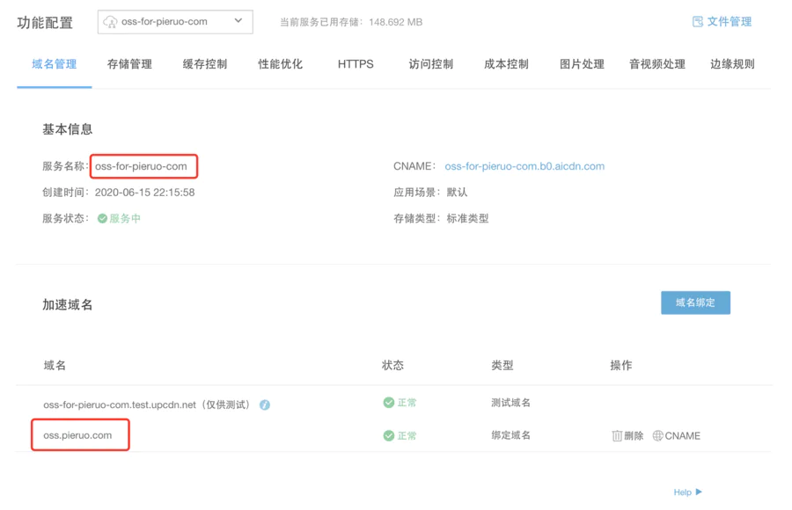
Task: Click domain oss.pieruo.com in the table
Action: (x=77, y=435)
